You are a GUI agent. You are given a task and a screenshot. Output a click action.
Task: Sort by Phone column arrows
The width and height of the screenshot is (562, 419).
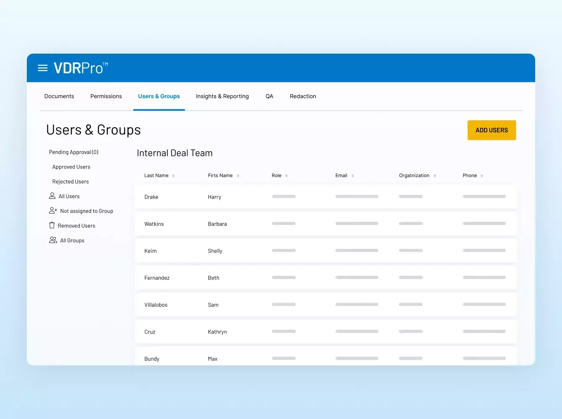click(482, 176)
